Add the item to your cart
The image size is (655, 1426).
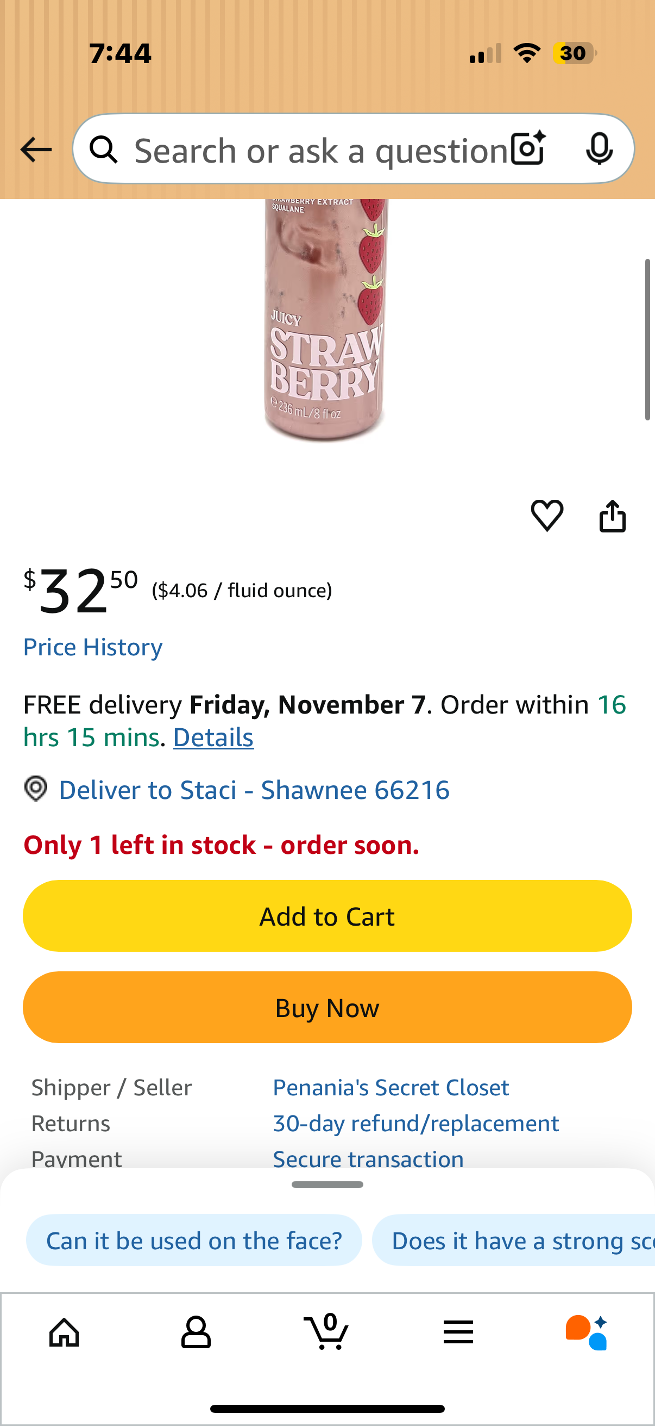(327, 916)
